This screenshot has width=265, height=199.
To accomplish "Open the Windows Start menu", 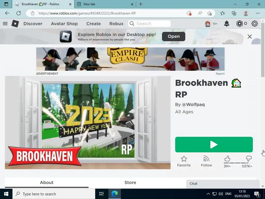I will [6, 194].
